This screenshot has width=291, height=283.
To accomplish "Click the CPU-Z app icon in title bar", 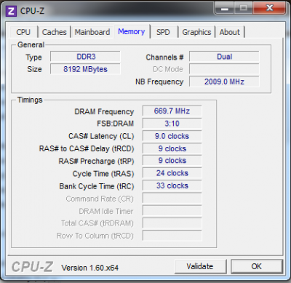I will click(11, 11).
